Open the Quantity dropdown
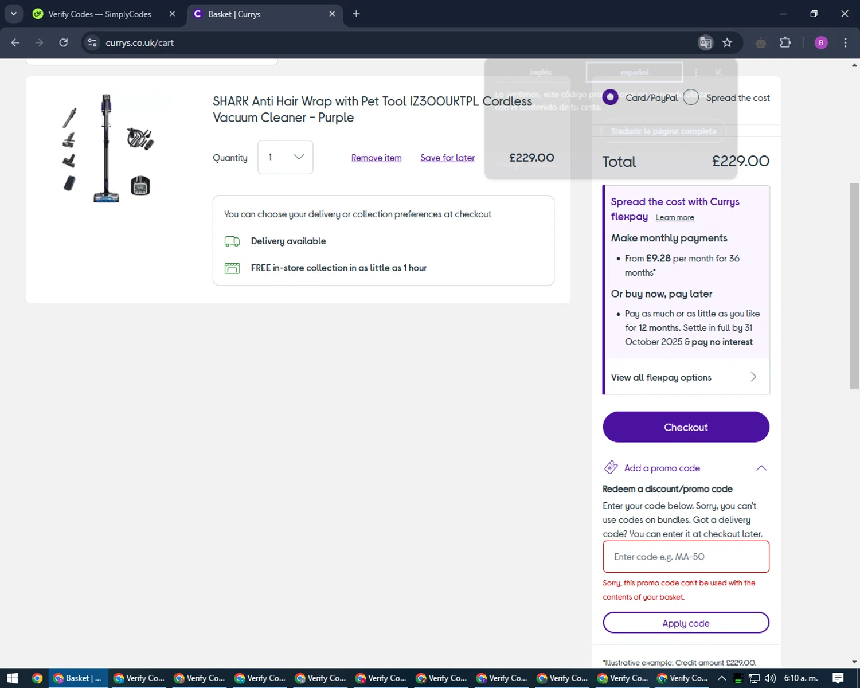 pyautogui.click(x=285, y=157)
